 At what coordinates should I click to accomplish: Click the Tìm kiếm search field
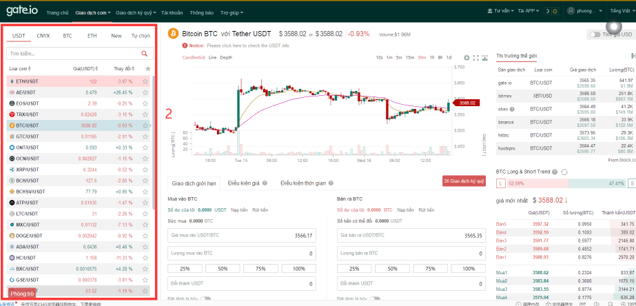(x=80, y=53)
